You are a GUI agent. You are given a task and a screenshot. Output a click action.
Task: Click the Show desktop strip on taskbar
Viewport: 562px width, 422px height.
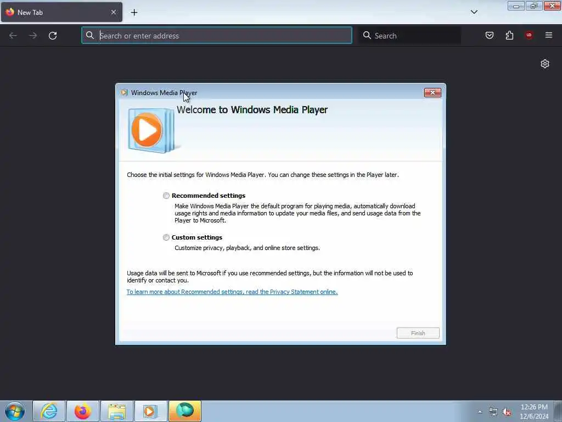558,411
